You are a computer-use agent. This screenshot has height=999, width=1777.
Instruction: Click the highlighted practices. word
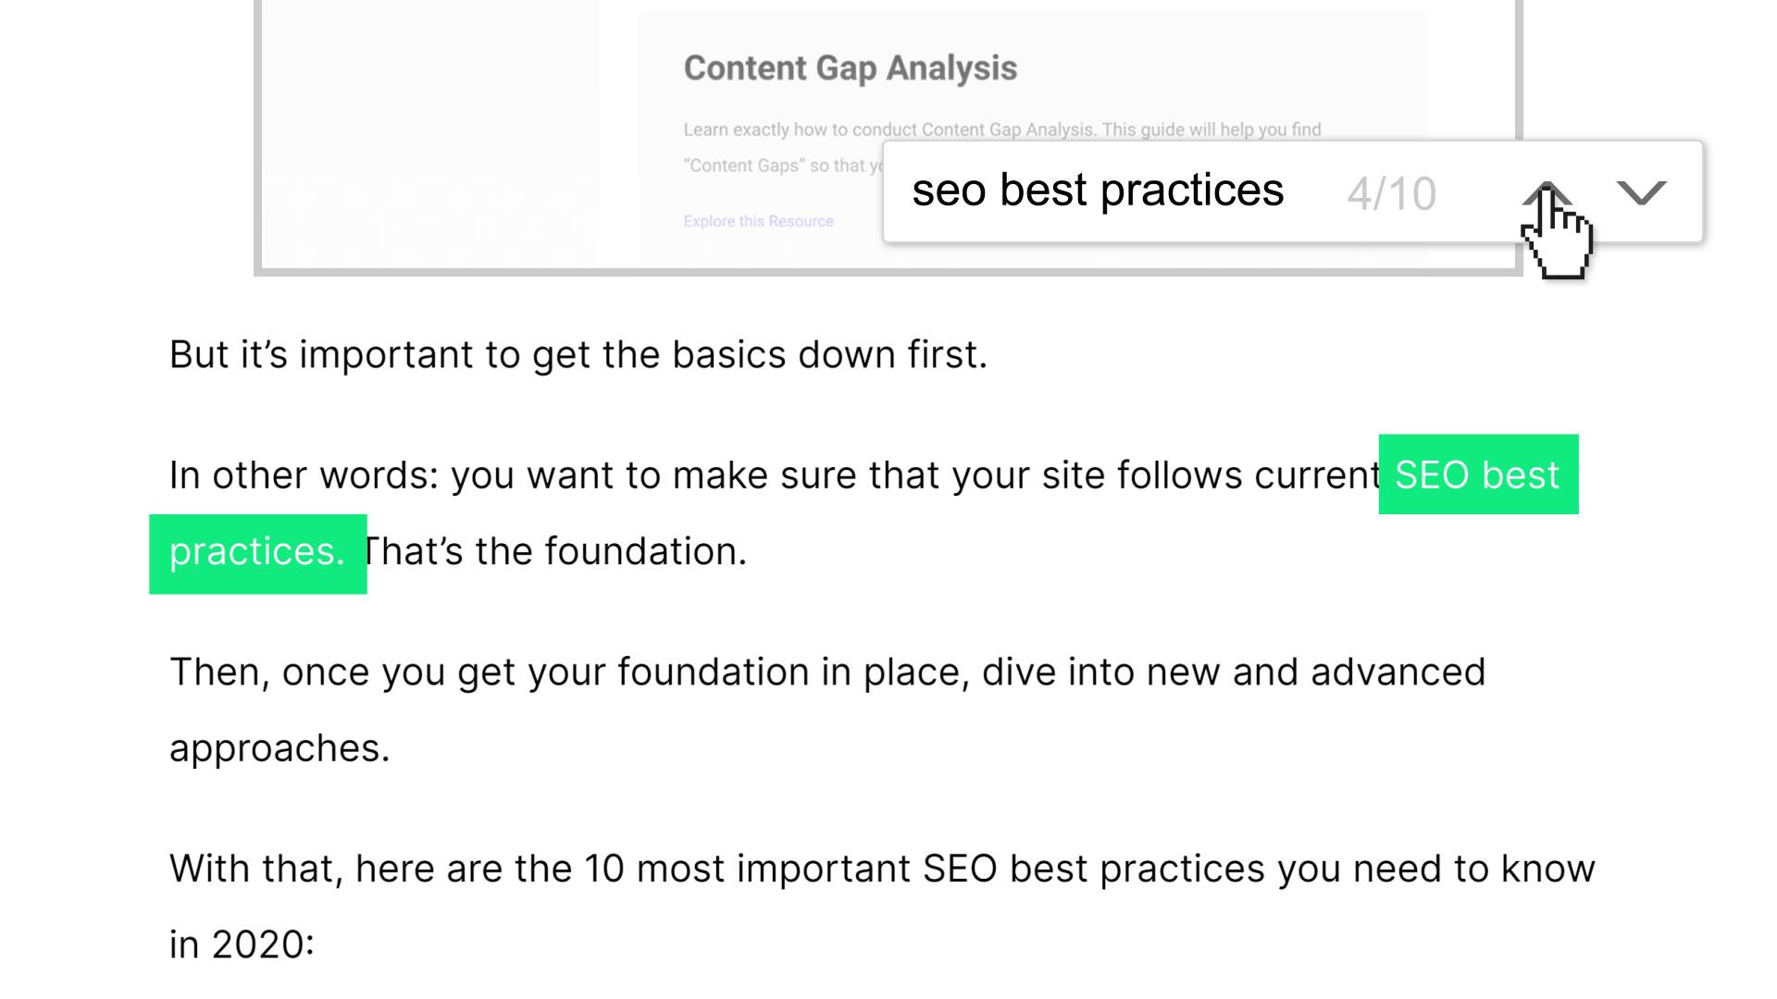click(258, 553)
